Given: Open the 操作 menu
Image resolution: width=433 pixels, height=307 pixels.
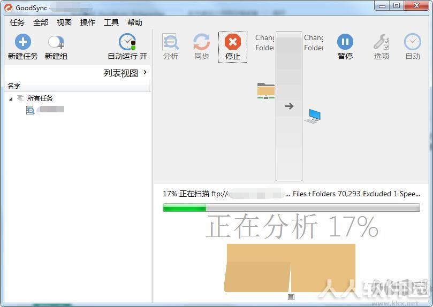Looking at the screenshot, I should pyautogui.click(x=88, y=22).
